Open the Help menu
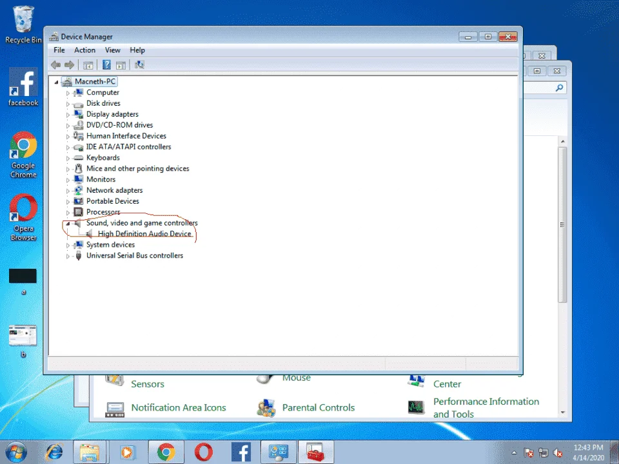The height and width of the screenshot is (464, 619). coord(137,50)
